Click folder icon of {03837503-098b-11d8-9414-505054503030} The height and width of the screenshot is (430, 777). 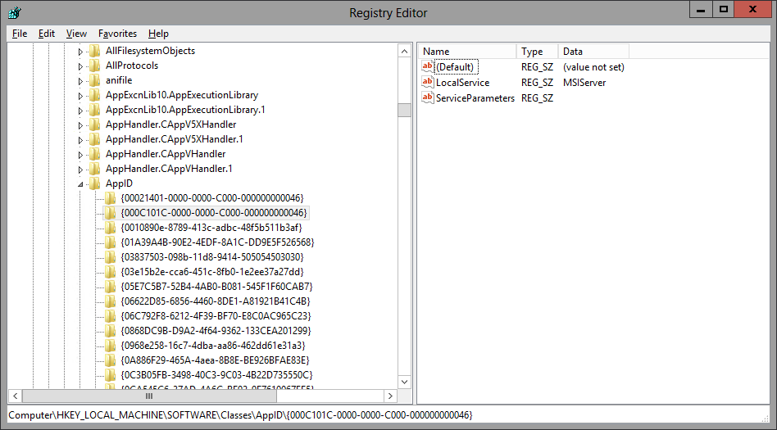[x=110, y=257]
